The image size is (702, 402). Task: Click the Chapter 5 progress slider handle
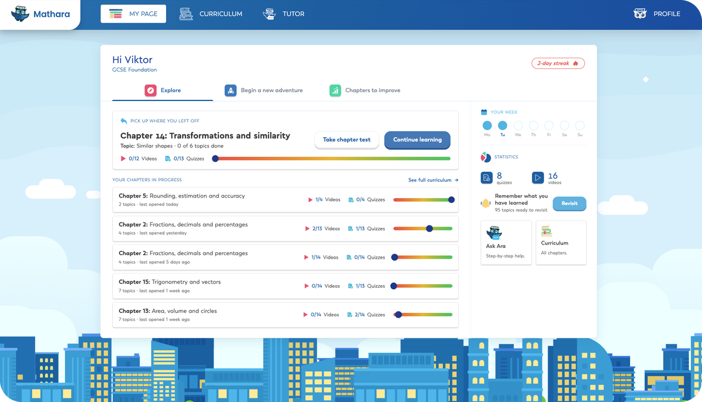point(452,200)
